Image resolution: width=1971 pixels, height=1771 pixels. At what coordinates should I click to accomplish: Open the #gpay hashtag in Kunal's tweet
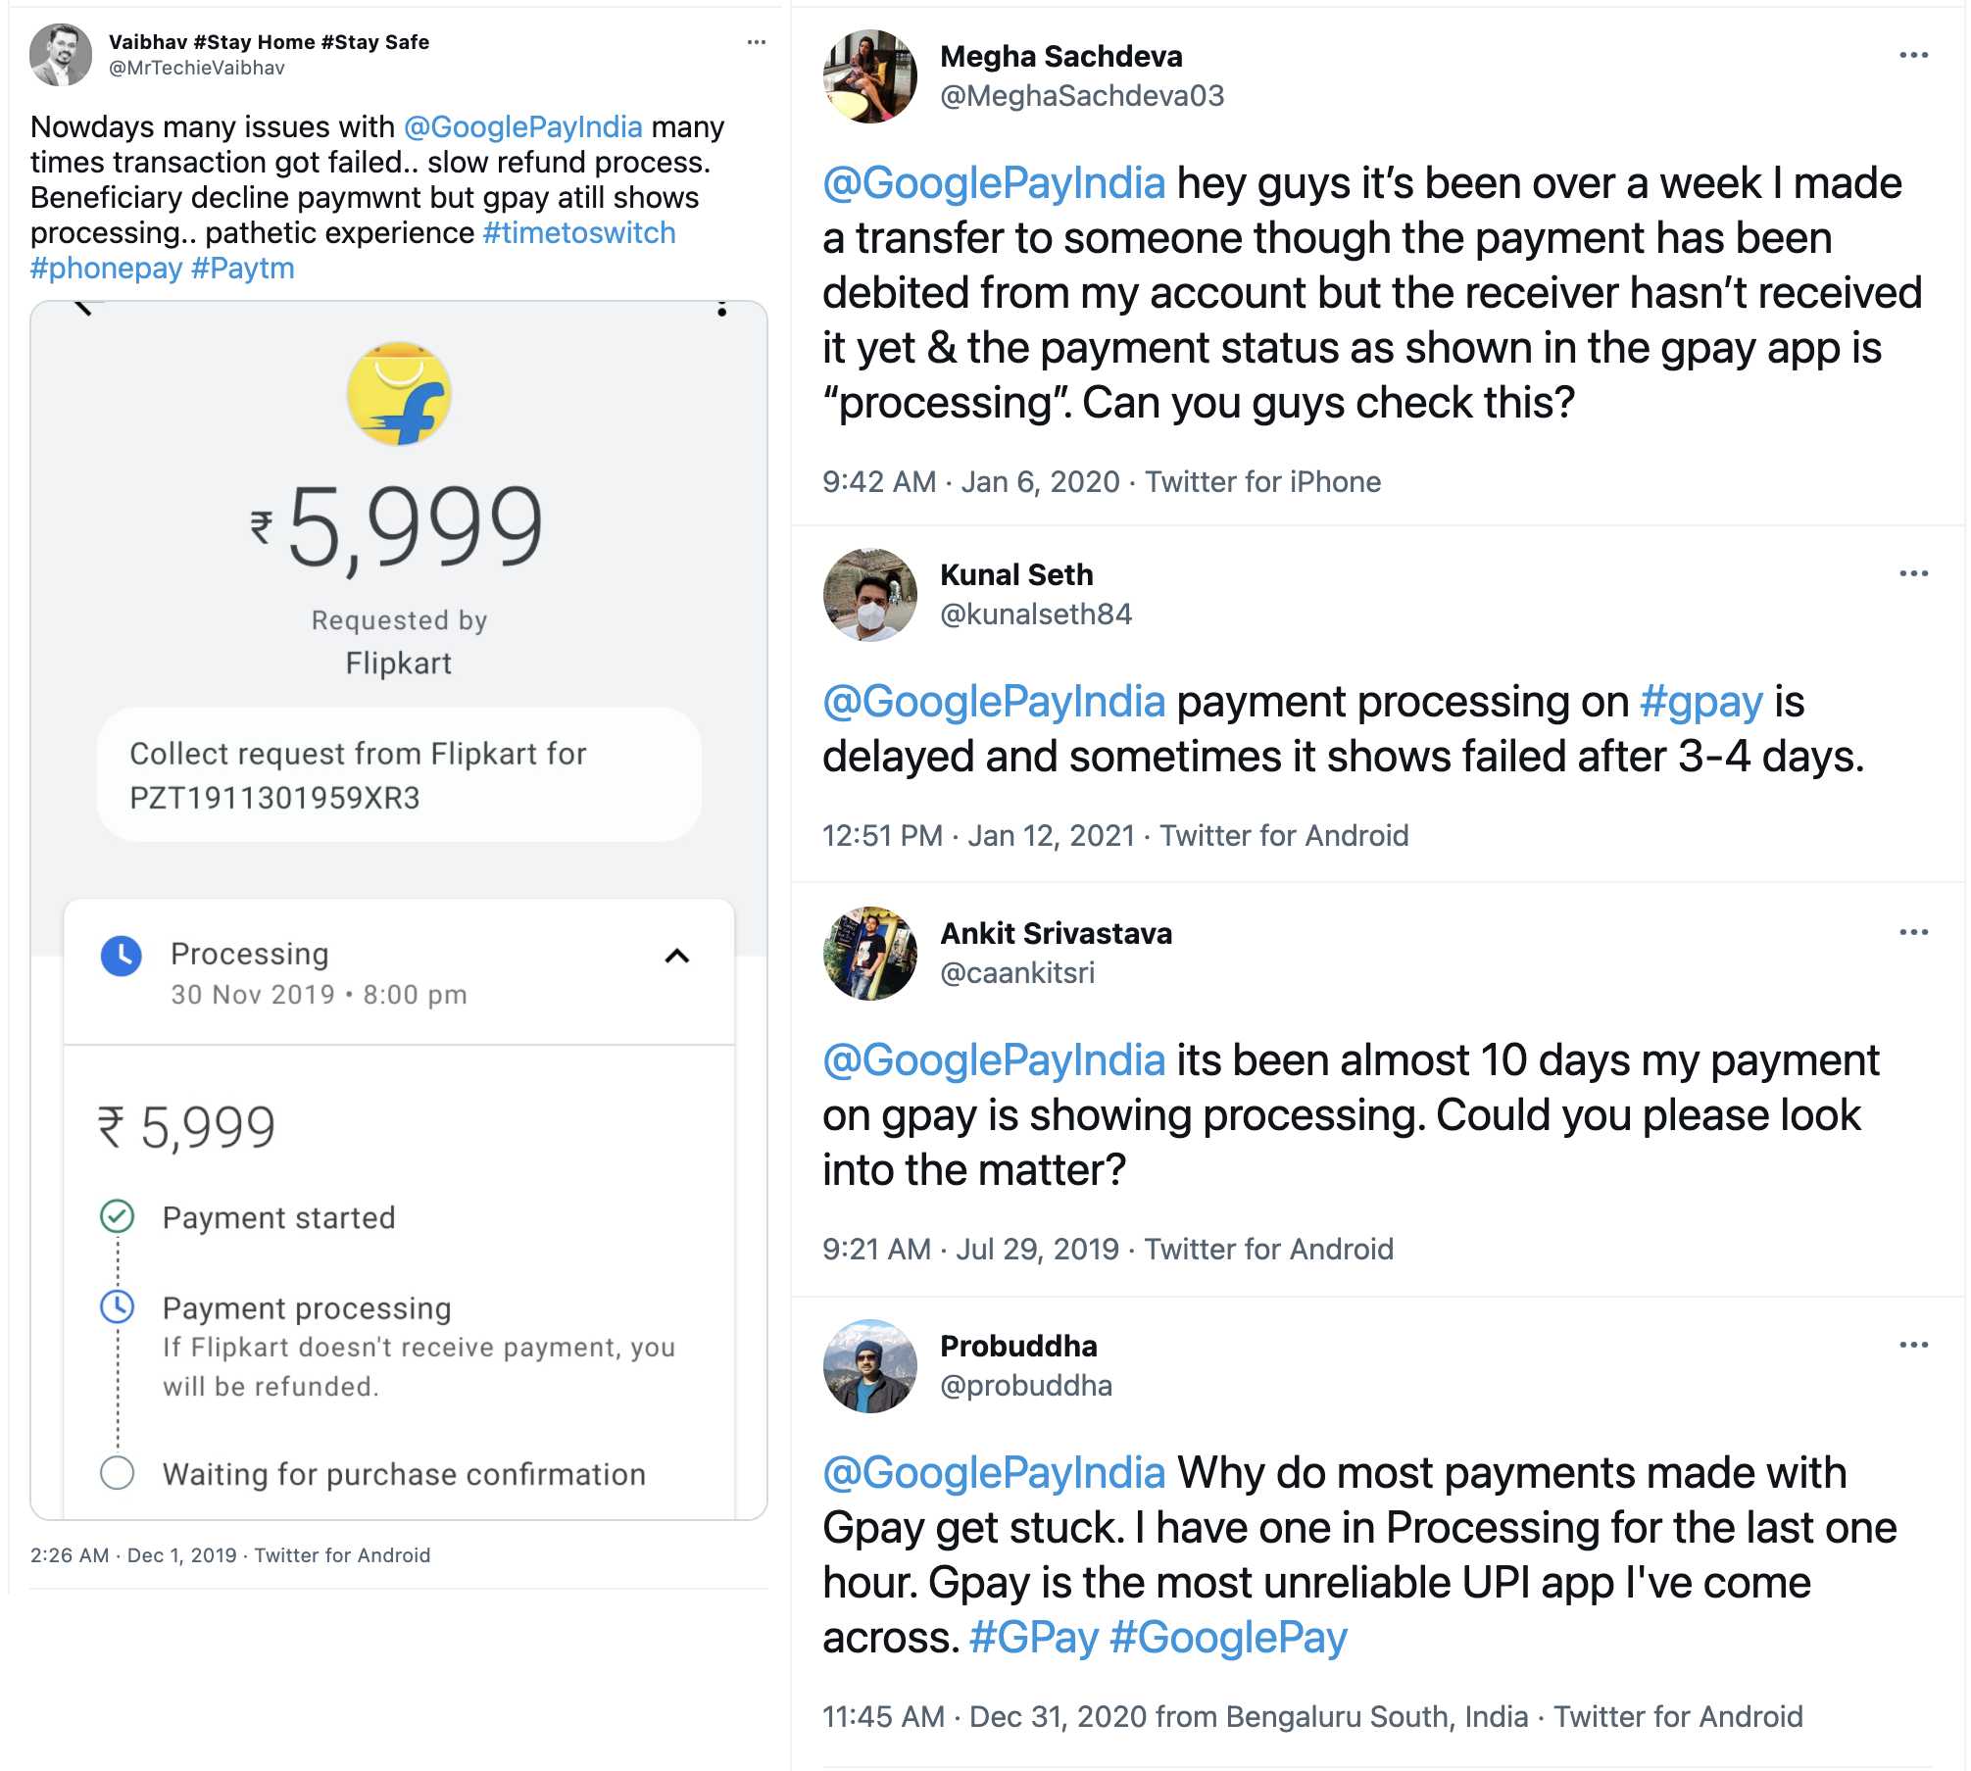click(x=1700, y=702)
